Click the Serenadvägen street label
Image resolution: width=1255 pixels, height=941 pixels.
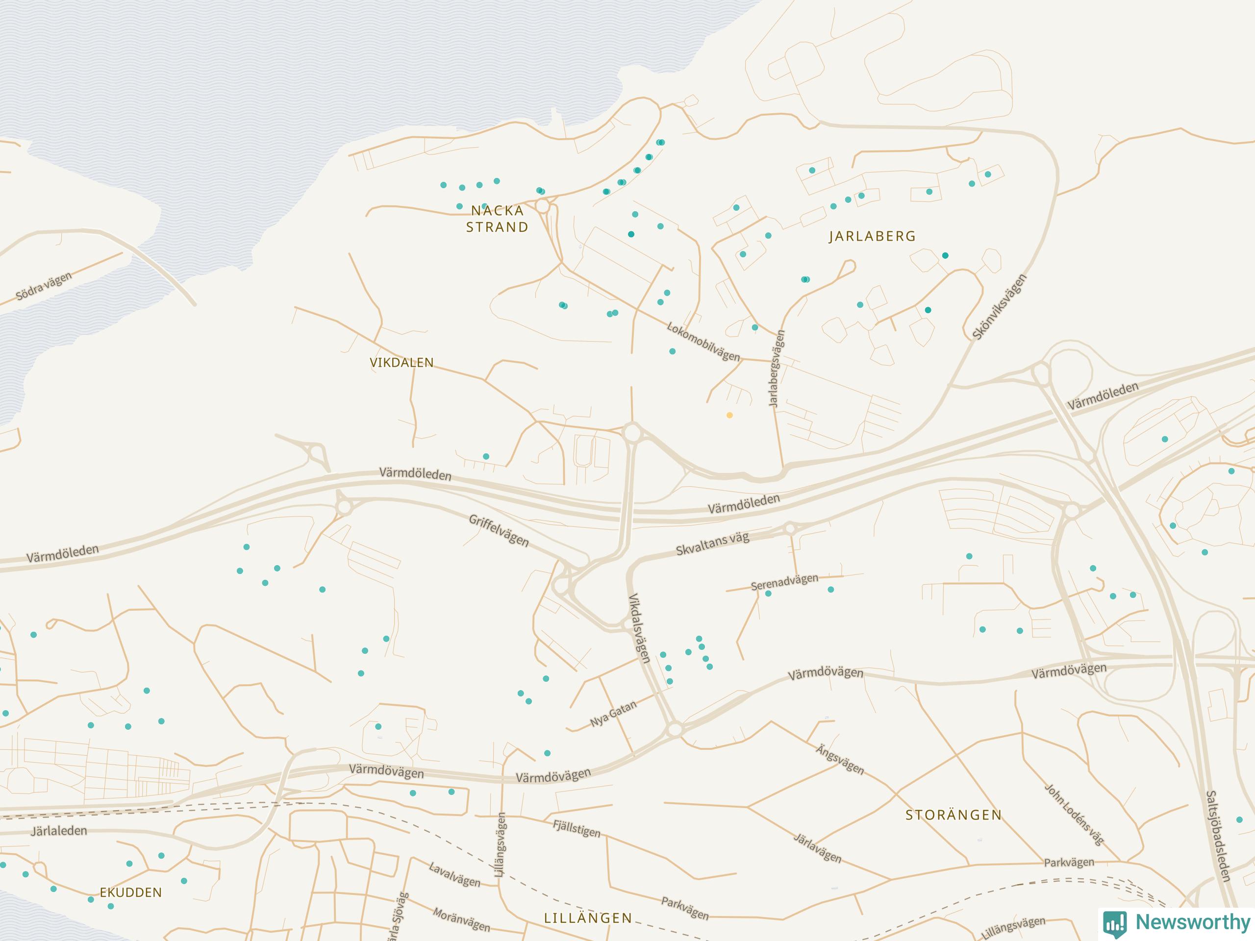[x=785, y=582]
